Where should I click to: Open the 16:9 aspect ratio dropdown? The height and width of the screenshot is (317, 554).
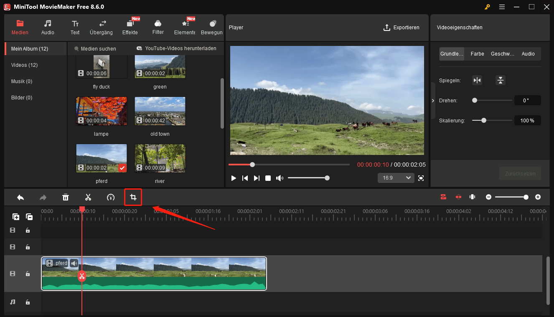tap(396, 178)
